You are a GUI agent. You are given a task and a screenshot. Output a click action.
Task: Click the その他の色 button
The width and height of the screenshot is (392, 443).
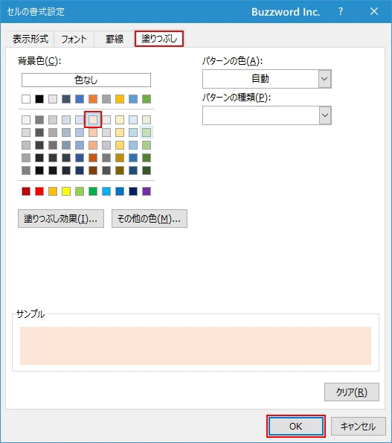point(150,218)
